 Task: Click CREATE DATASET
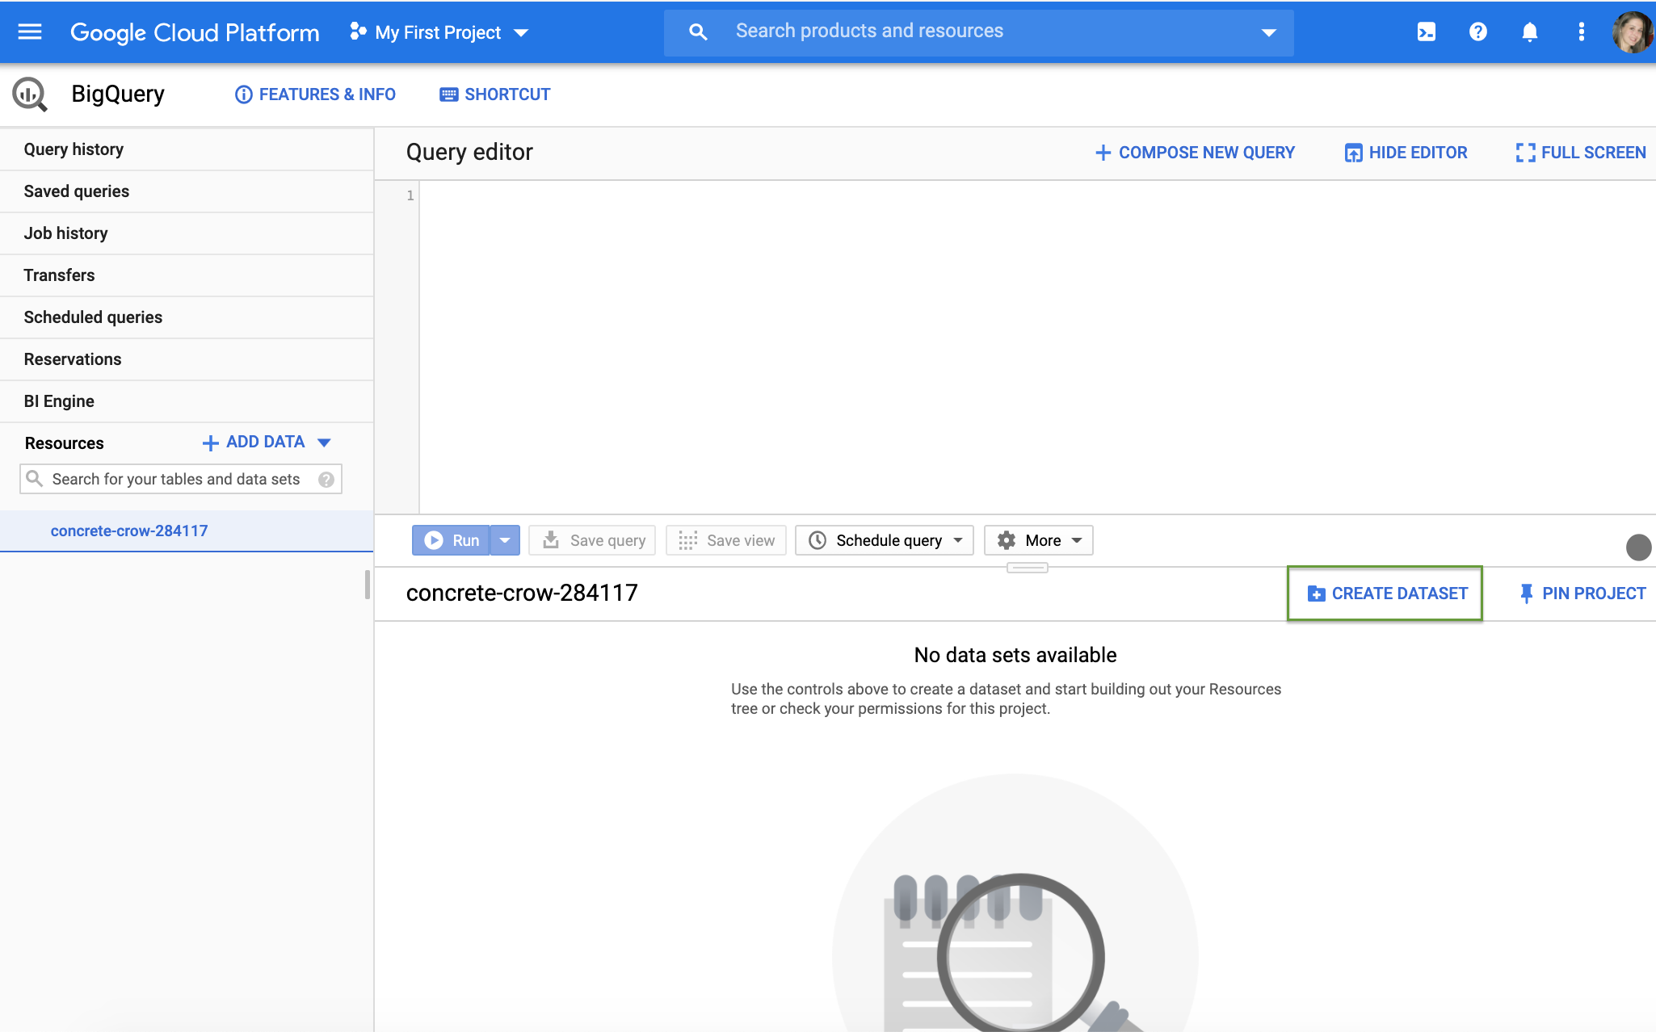tap(1385, 594)
